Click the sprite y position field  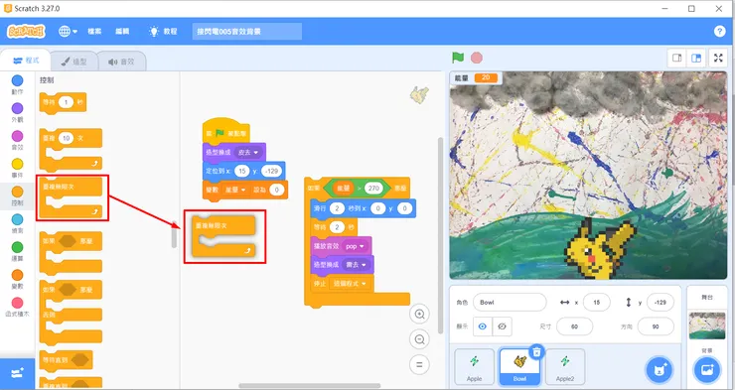tap(660, 303)
